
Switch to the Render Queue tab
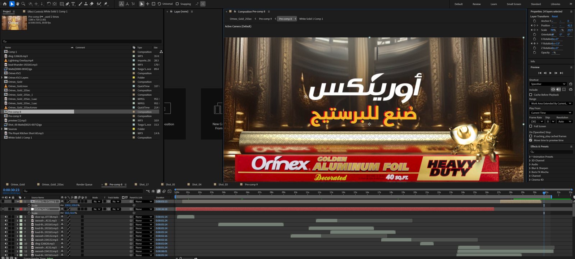pos(84,185)
